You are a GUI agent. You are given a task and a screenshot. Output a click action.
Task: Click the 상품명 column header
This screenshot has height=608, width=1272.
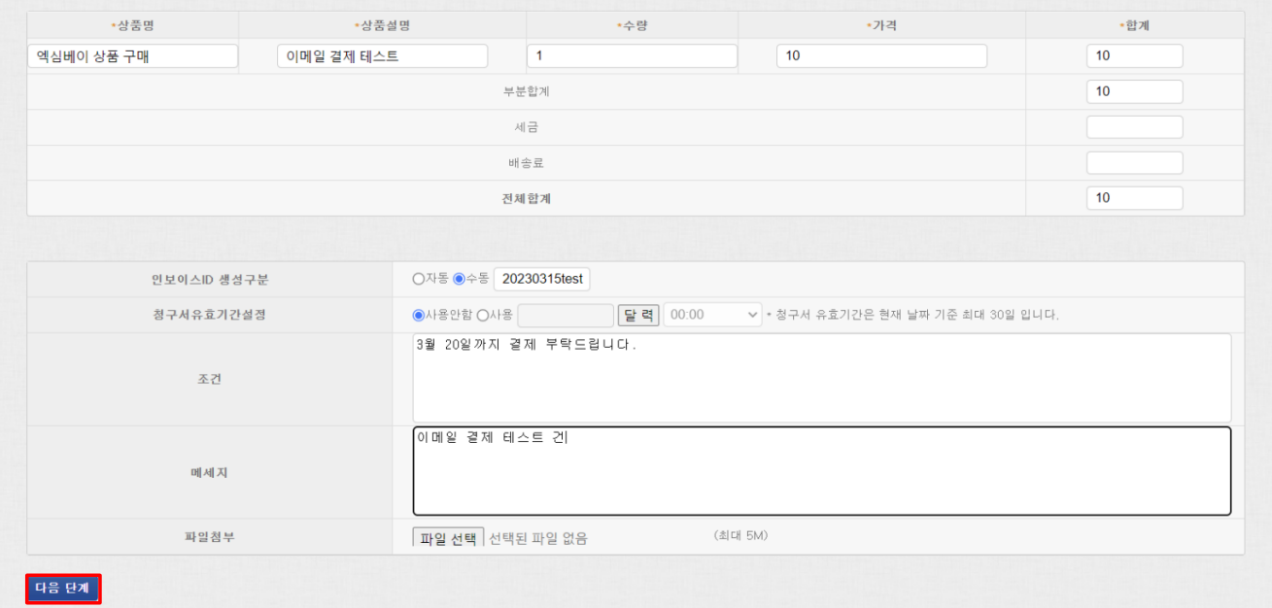pyautogui.click(x=133, y=25)
